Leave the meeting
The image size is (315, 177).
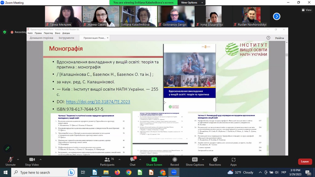[305, 162]
